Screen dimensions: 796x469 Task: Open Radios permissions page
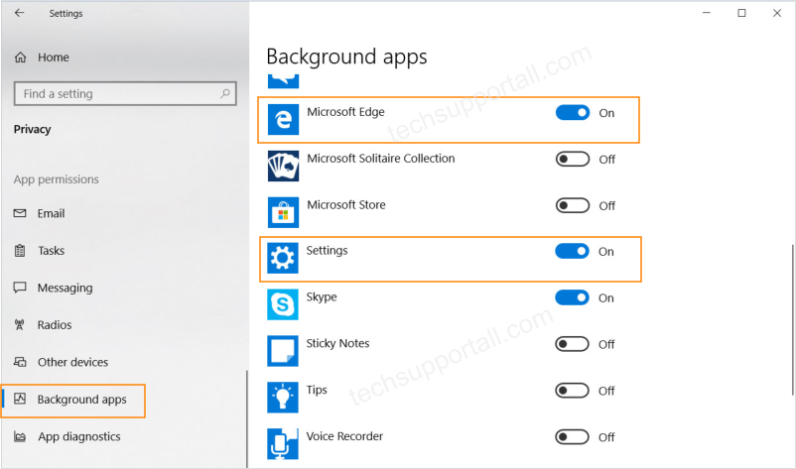[55, 325]
